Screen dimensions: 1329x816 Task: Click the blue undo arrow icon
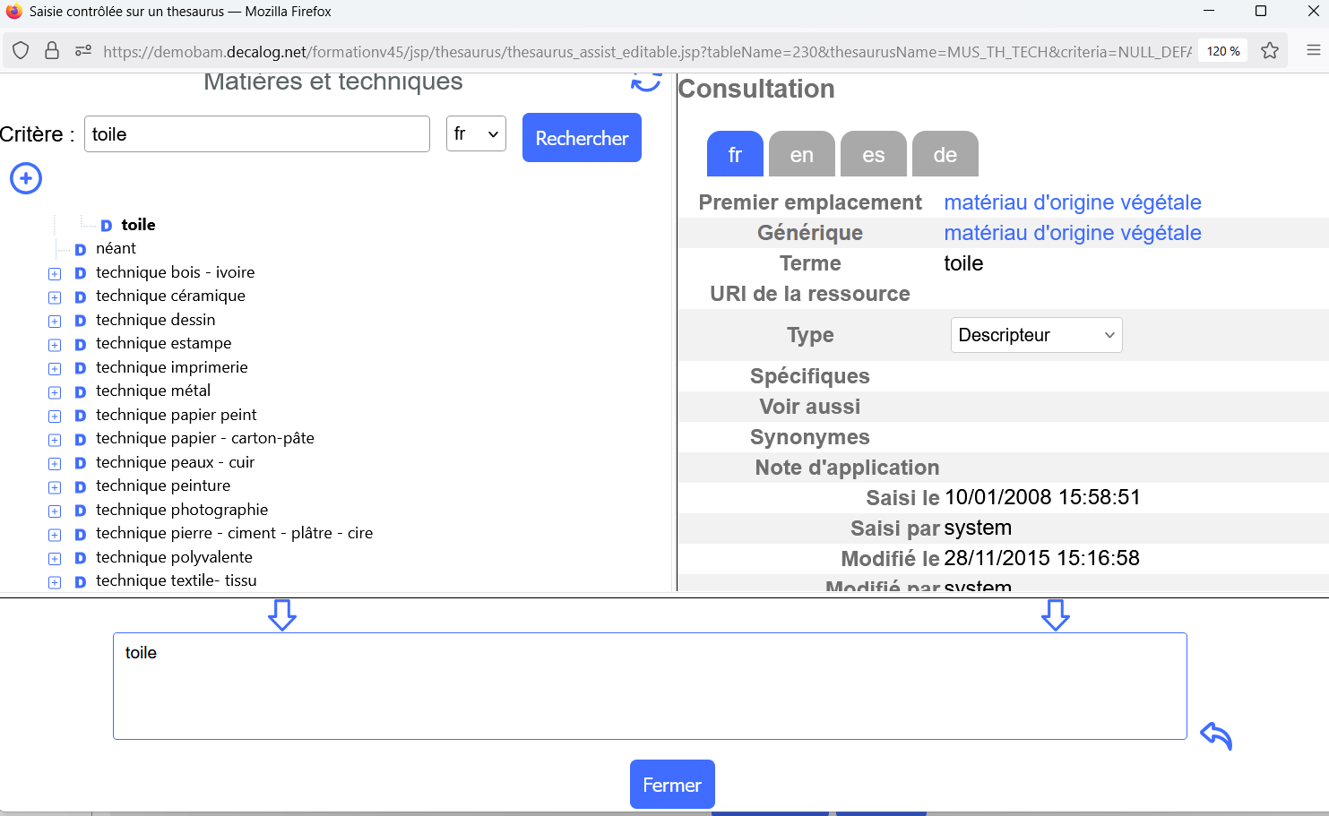click(x=1216, y=735)
